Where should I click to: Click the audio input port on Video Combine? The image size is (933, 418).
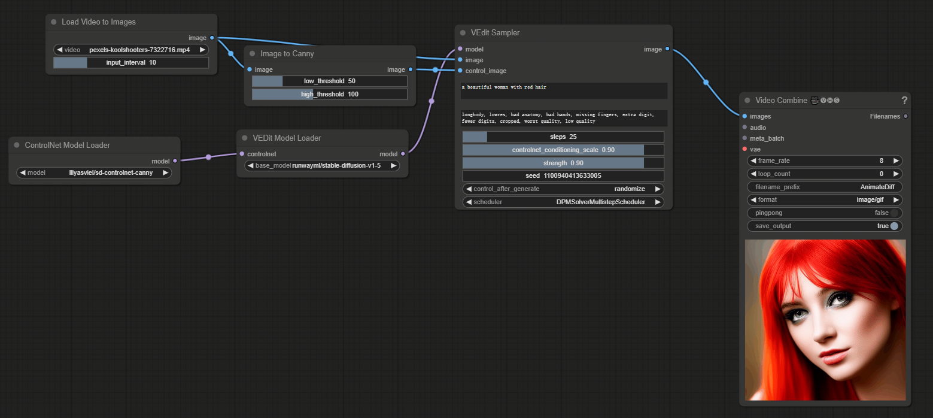coord(744,128)
